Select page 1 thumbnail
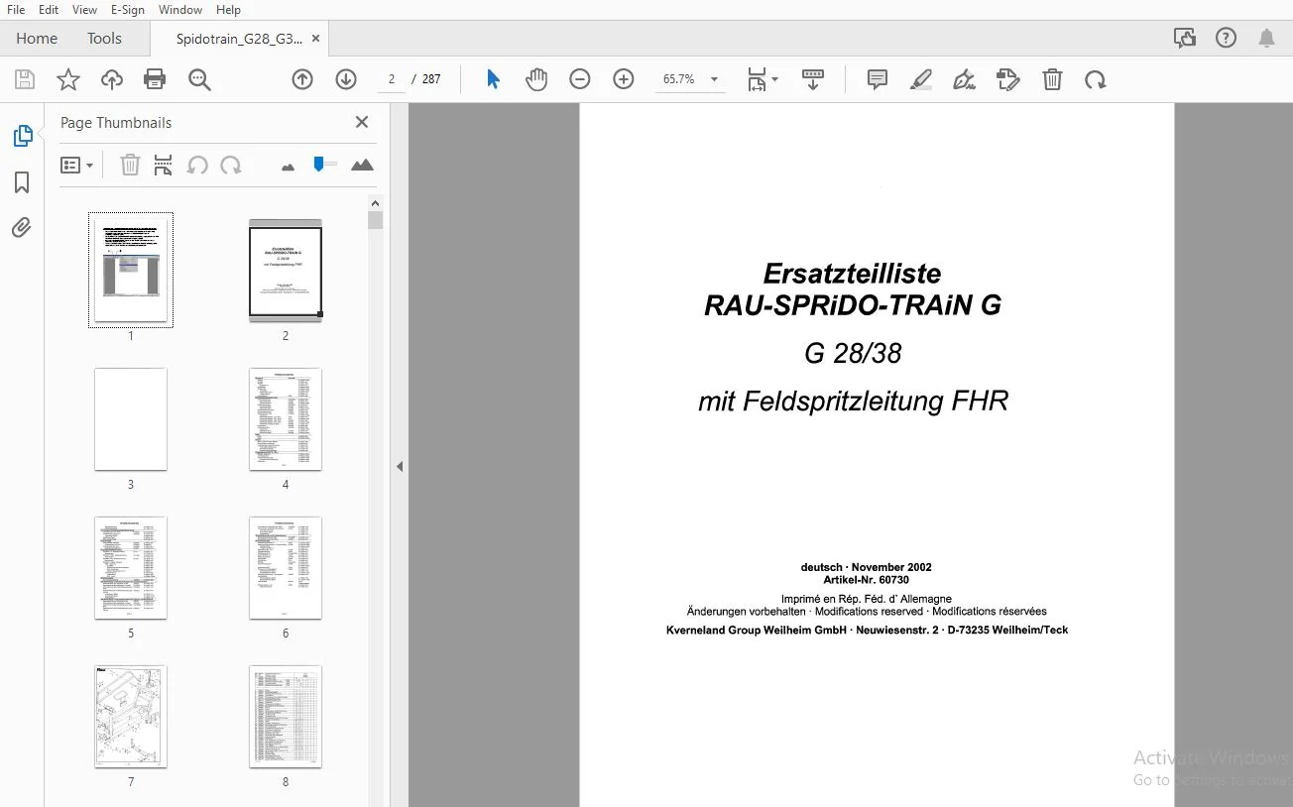The width and height of the screenshot is (1293, 807). pyautogui.click(x=131, y=270)
